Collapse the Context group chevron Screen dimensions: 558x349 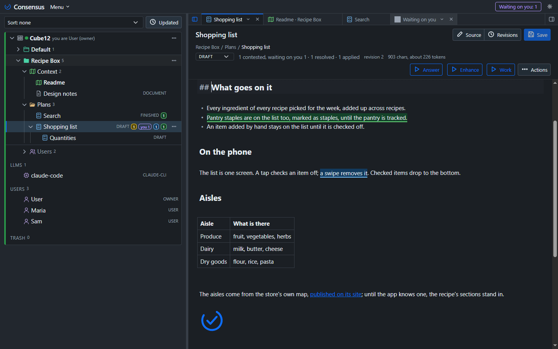(24, 71)
